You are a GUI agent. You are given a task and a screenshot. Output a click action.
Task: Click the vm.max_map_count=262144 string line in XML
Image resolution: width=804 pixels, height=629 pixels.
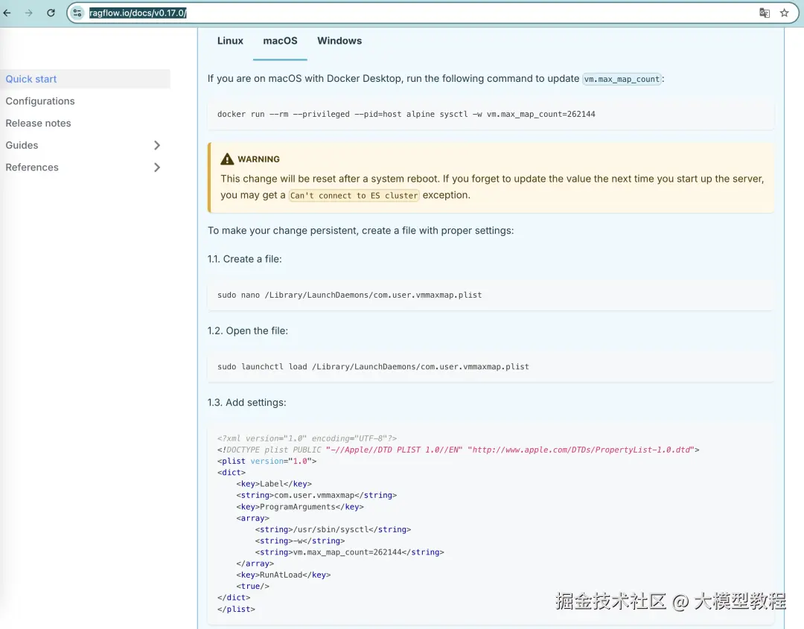(350, 552)
